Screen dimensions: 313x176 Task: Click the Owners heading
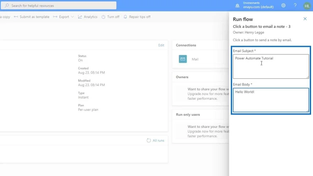click(x=182, y=77)
